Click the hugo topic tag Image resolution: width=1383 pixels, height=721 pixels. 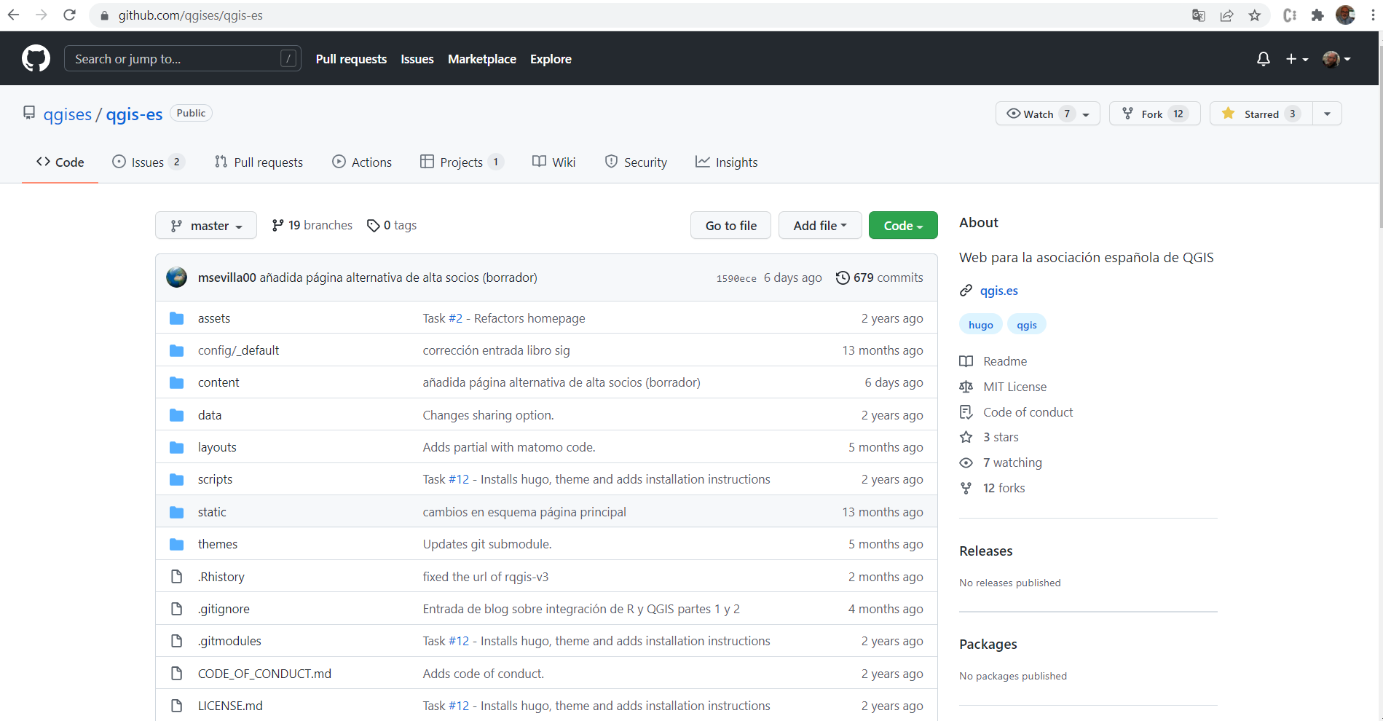981,325
